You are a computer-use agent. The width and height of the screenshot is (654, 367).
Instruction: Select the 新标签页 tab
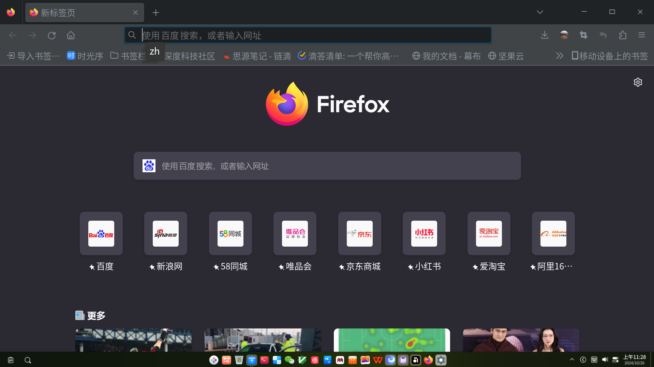[85, 13]
